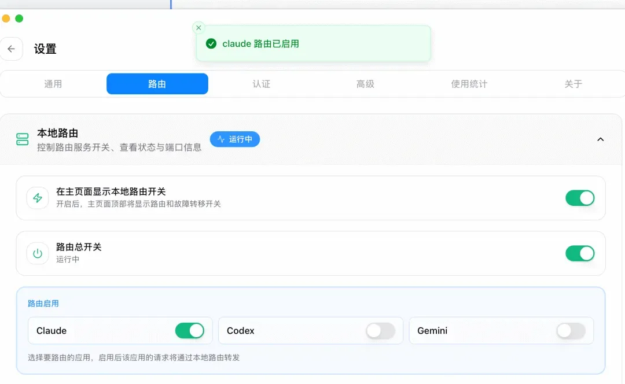Click the Gemini label
The height and width of the screenshot is (384, 625).
432,331
